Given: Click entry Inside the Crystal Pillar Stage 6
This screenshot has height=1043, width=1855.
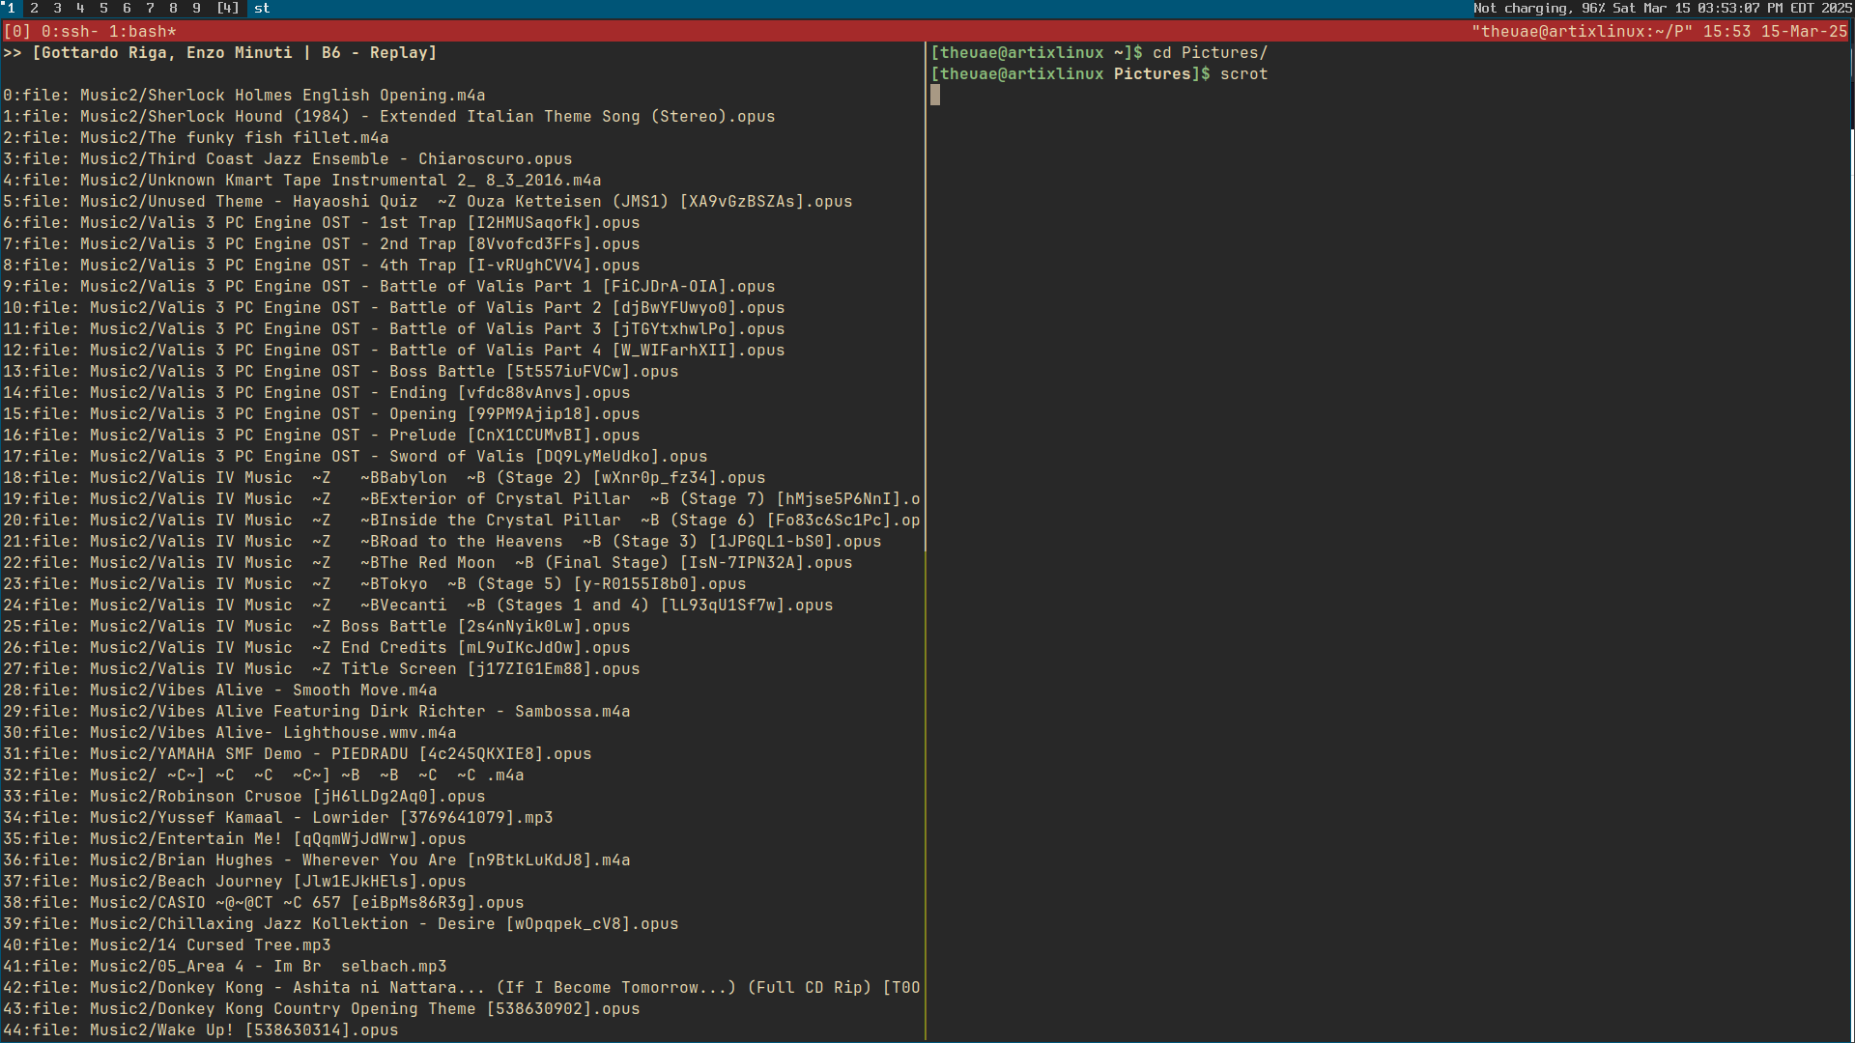Looking at the screenshot, I should [462, 521].
